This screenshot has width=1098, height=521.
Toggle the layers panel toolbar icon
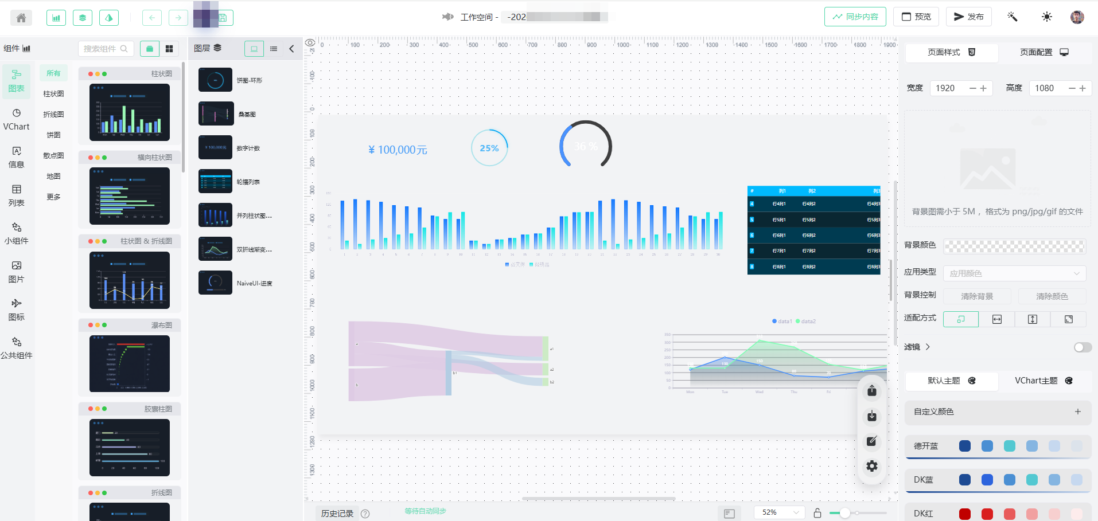(x=83, y=18)
